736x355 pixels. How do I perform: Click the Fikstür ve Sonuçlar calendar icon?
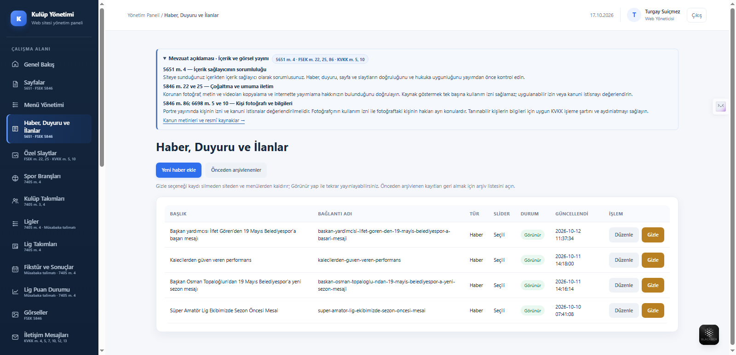(15, 269)
